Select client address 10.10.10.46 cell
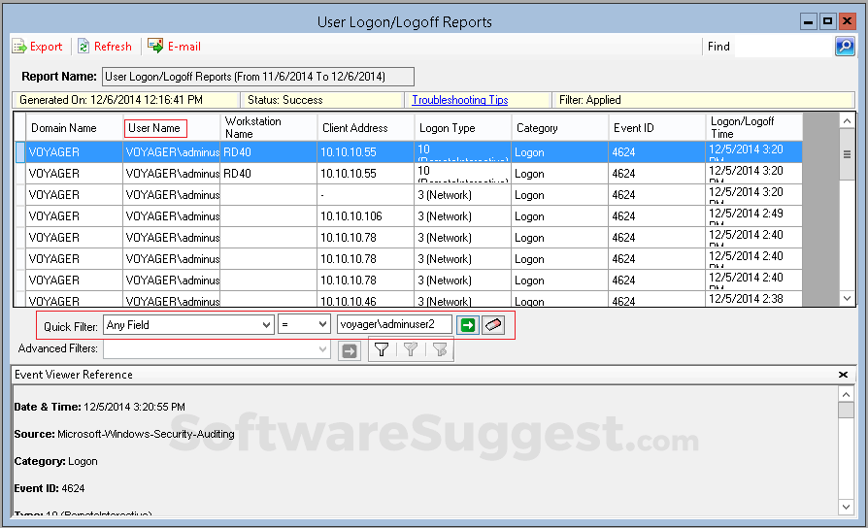 (x=365, y=299)
